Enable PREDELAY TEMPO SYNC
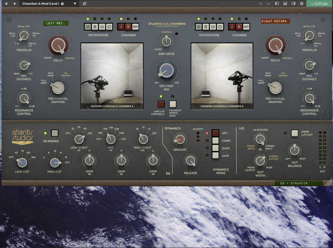 point(172,104)
